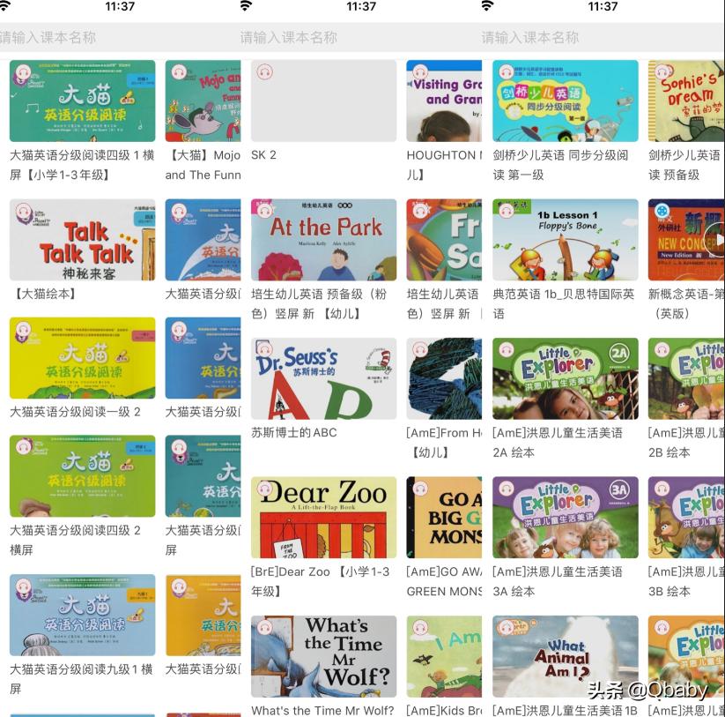The height and width of the screenshot is (717, 725).
Task: Open What Animal Am I? cover
Action: [x=566, y=656]
